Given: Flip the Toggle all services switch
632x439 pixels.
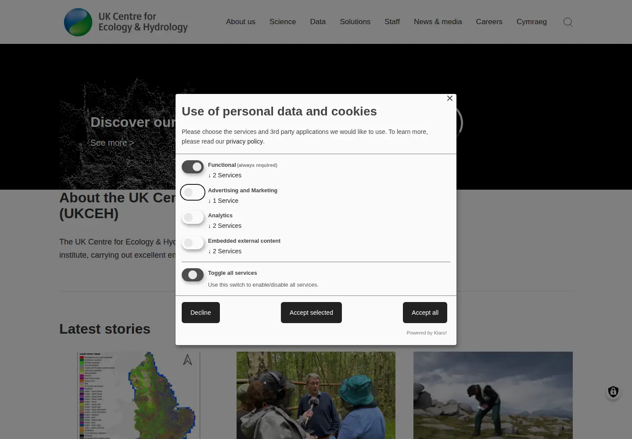Looking at the screenshot, I should click(x=193, y=275).
